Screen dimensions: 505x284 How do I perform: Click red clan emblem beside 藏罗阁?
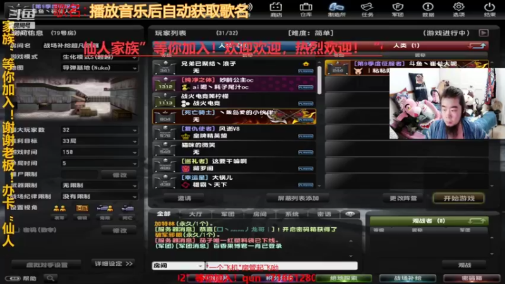186,169
